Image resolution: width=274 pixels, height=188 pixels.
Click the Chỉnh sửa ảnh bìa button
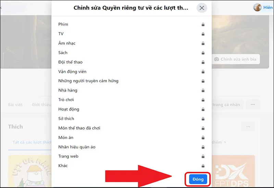pos(236,59)
